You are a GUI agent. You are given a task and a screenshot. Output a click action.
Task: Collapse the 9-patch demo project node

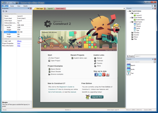click(128, 11)
